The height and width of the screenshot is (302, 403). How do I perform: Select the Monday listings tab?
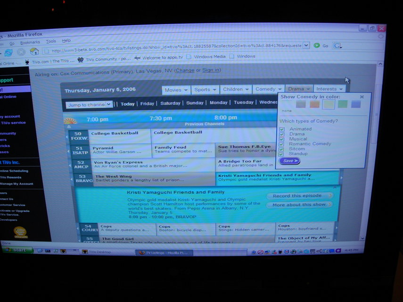pyautogui.click(x=218, y=103)
